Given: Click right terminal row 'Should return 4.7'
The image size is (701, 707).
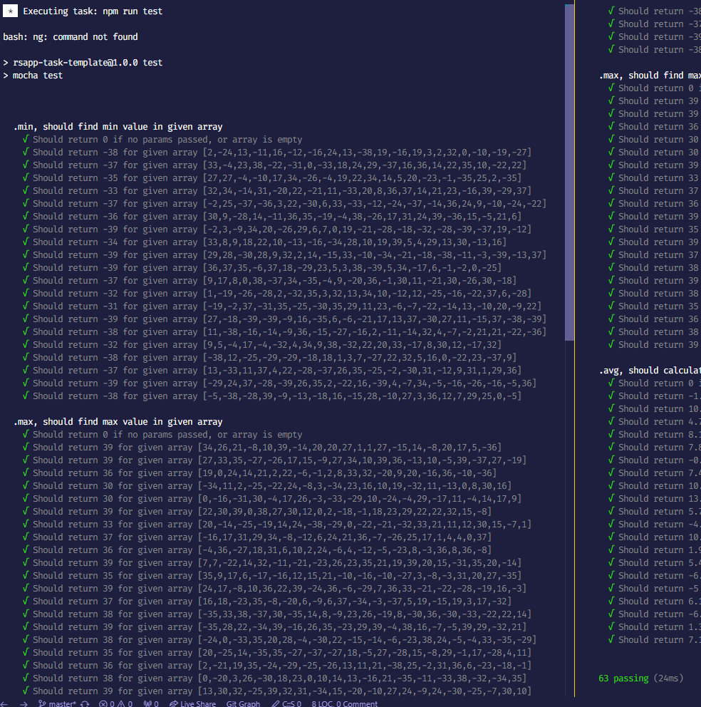Looking at the screenshot, I should [654, 422].
